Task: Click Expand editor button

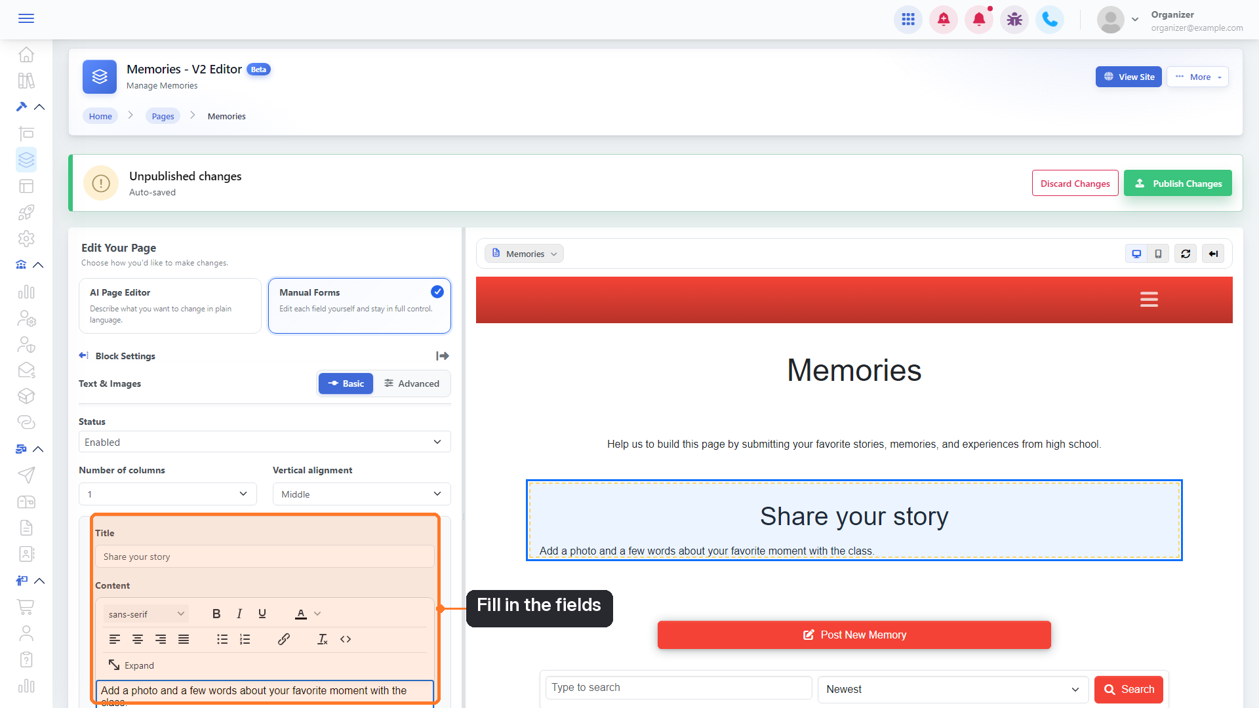Action: [x=131, y=665]
